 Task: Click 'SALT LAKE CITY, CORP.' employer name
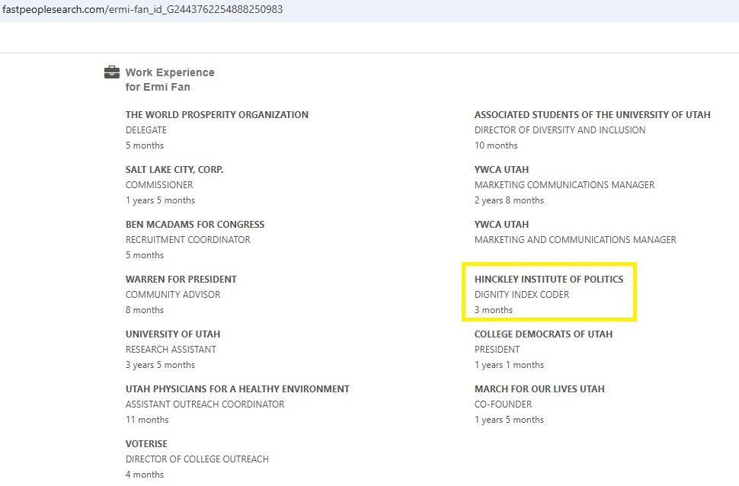174,170
